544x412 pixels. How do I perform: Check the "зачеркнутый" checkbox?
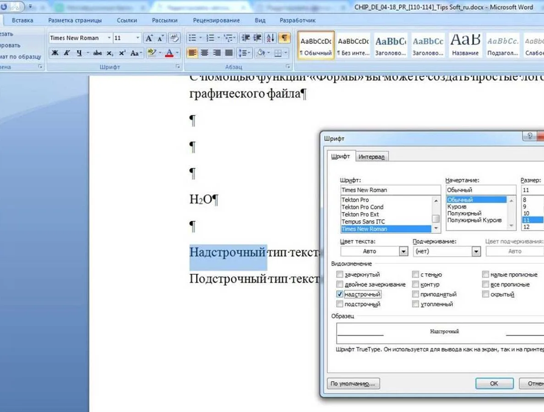[x=340, y=275]
